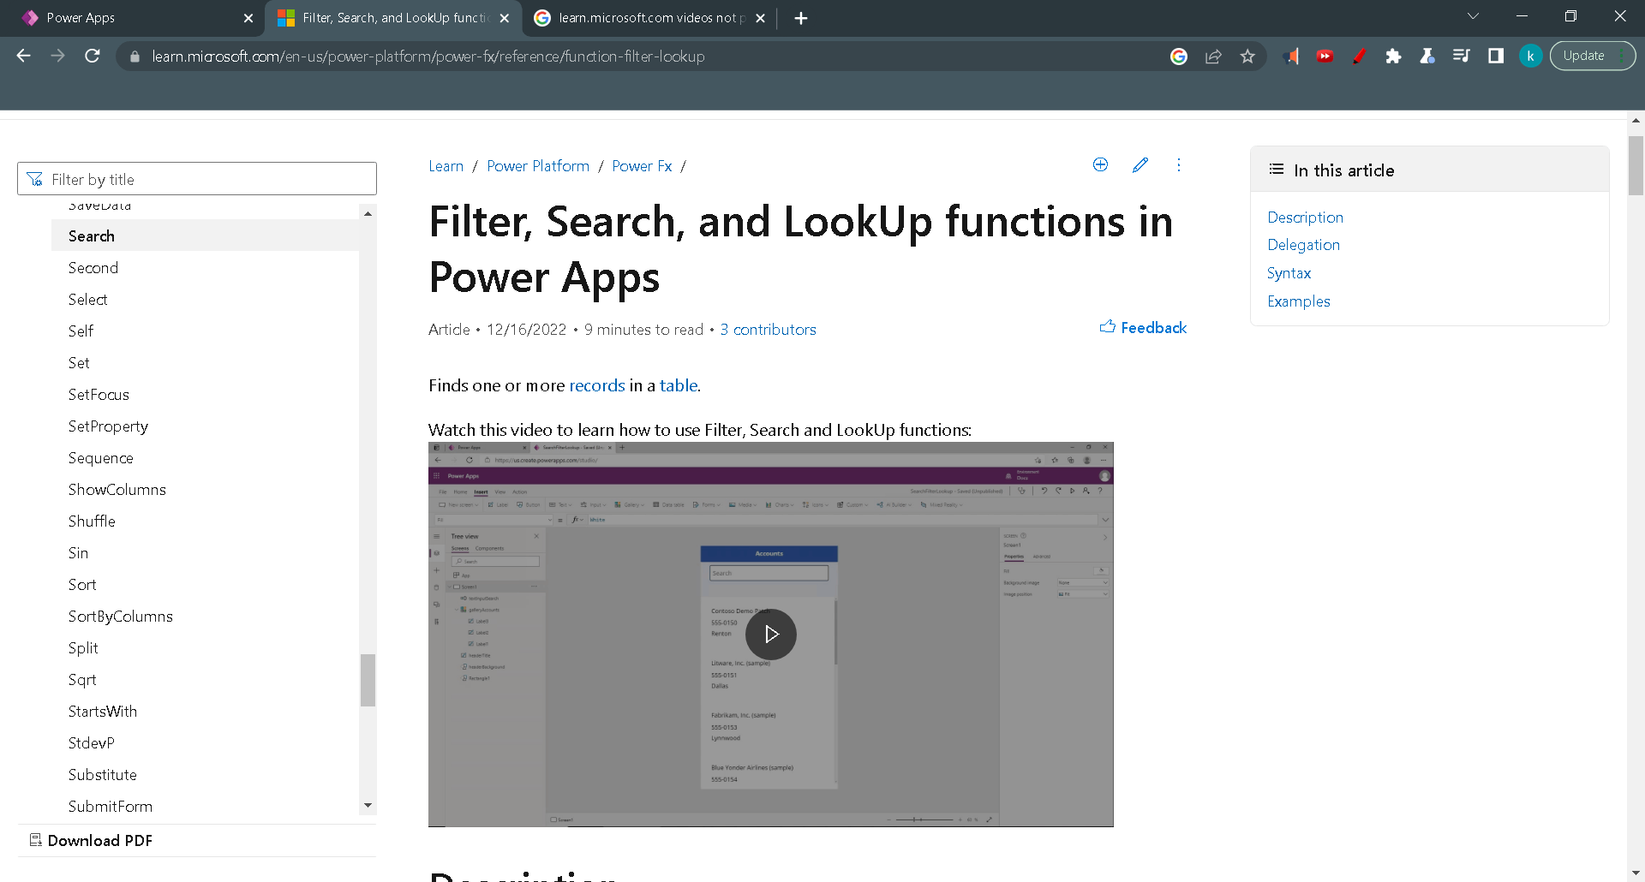1645x882 pixels.
Task: Click sidebar scrollbar up arrow
Action: tap(368, 213)
